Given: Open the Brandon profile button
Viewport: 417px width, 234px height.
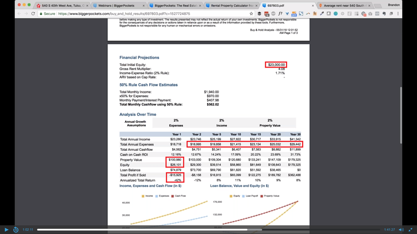Looking at the screenshot, I should (x=394, y=5).
